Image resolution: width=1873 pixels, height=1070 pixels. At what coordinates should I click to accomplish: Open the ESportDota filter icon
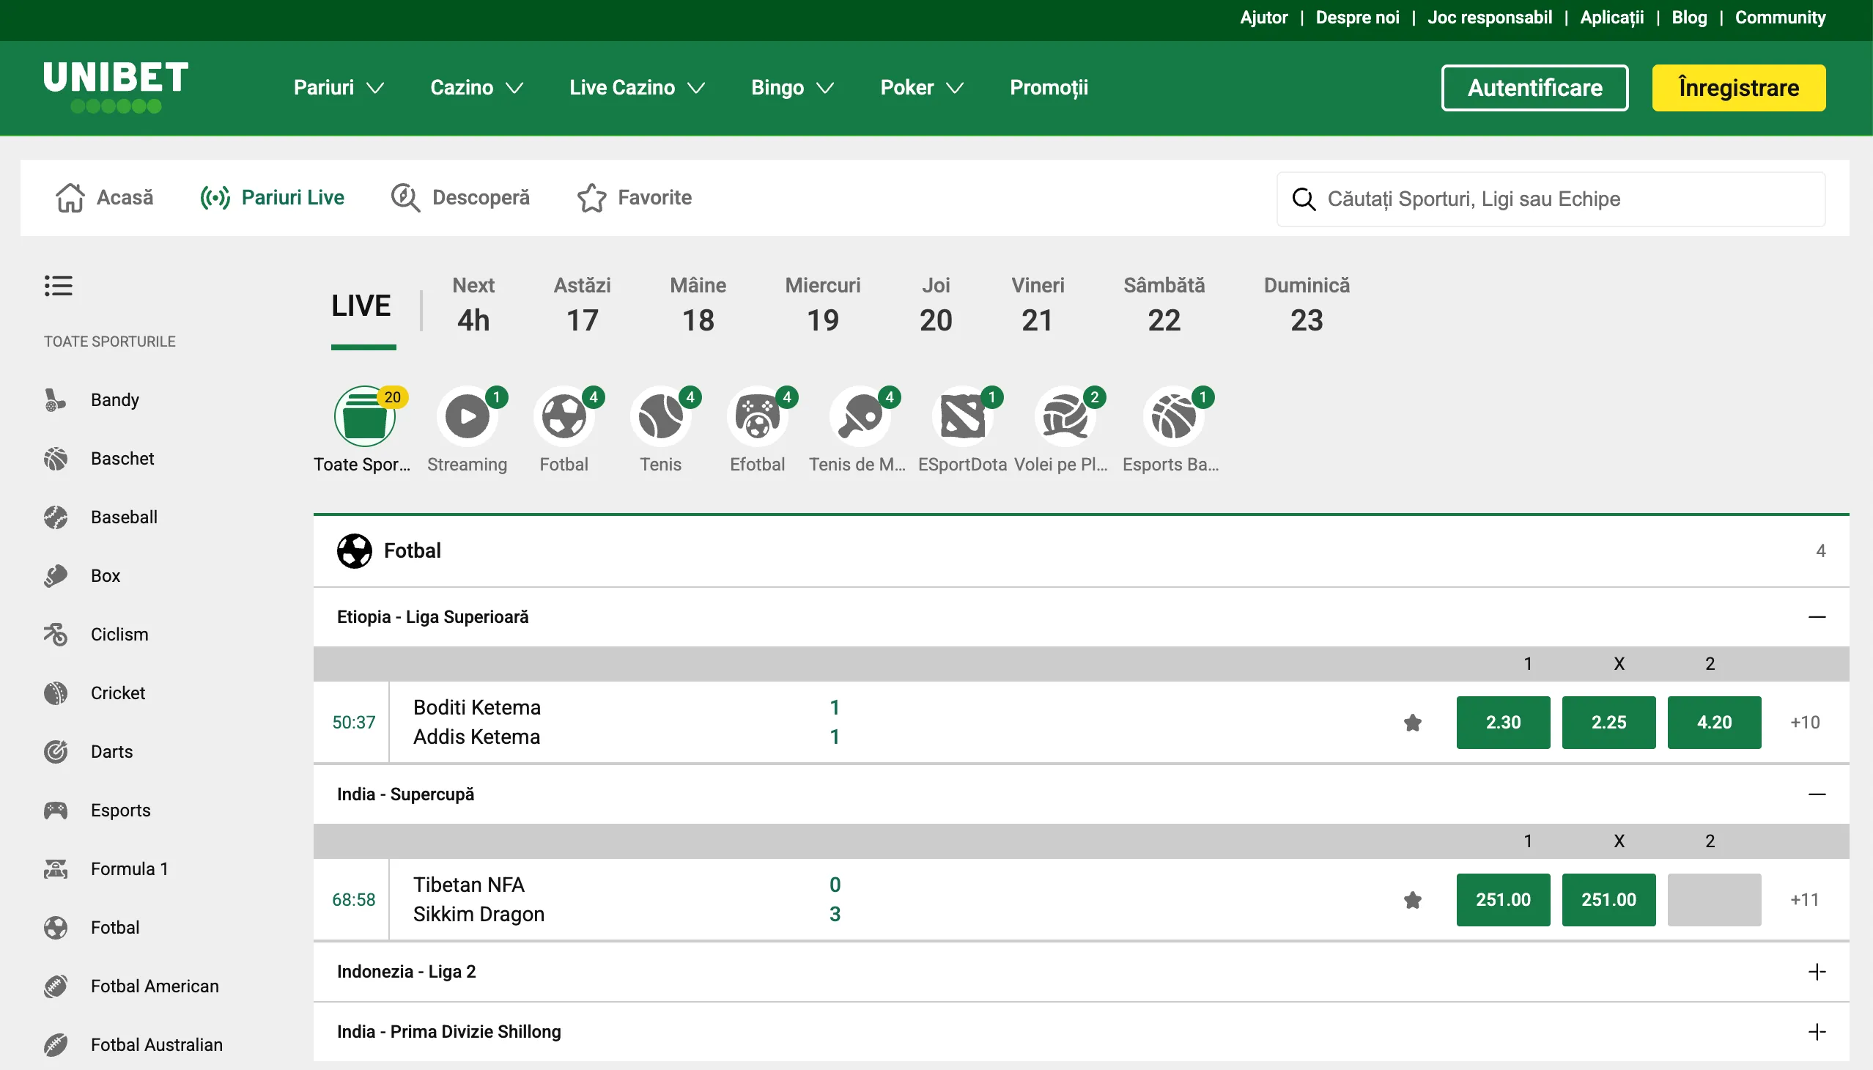pyautogui.click(x=964, y=416)
